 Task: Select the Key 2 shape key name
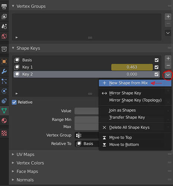[28, 74]
